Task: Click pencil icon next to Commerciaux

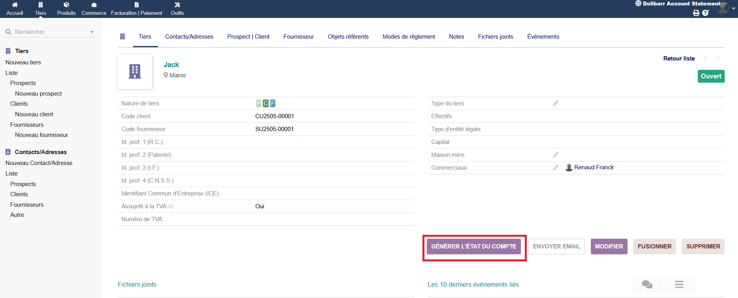Action: [x=555, y=168]
